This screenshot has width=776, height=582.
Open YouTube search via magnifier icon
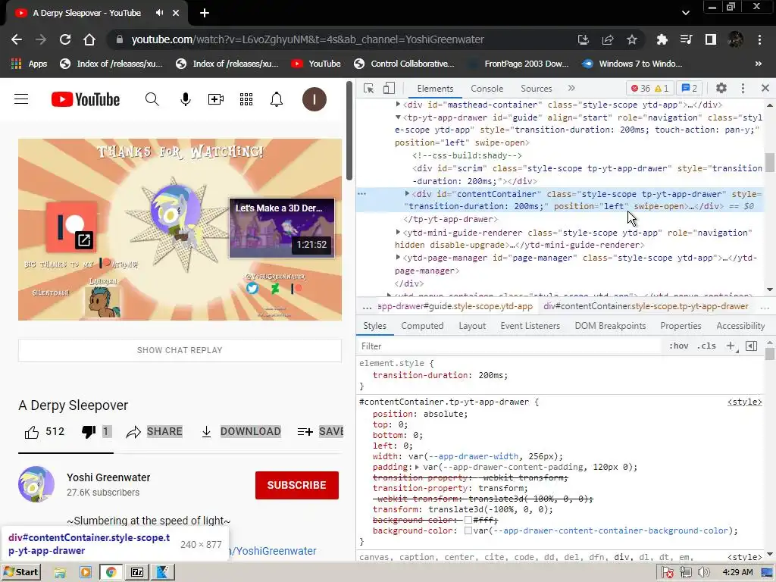[x=152, y=99]
